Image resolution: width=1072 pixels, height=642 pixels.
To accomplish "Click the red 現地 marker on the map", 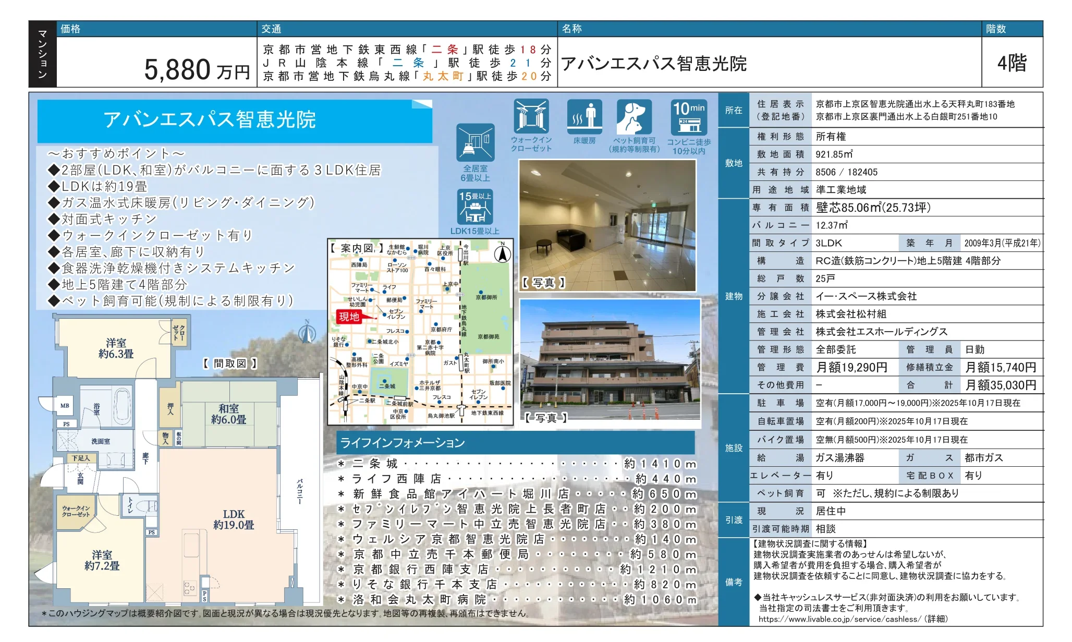I will tap(350, 317).
